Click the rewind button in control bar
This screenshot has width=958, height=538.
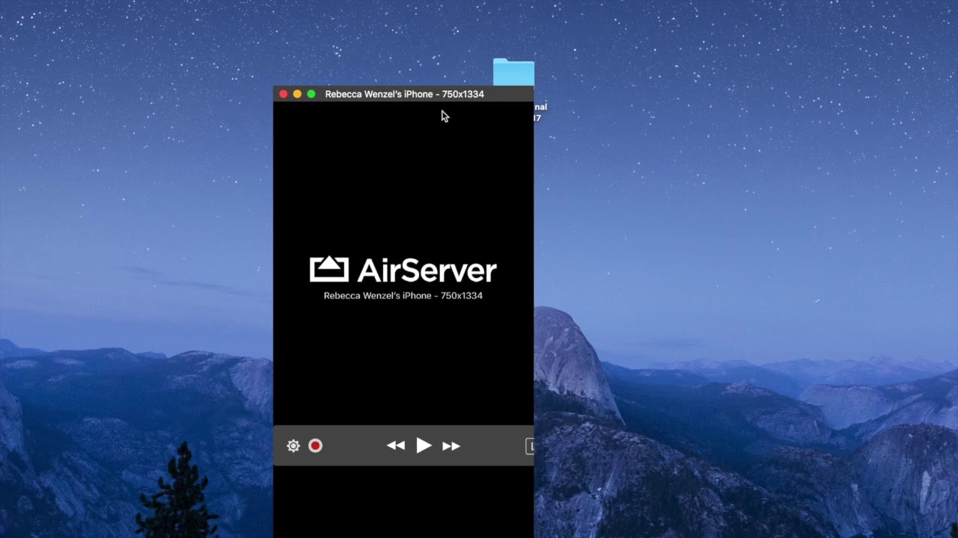point(396,446)
